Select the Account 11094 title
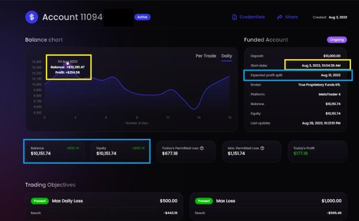Viewport: 359px width, 221px height. 72,17
